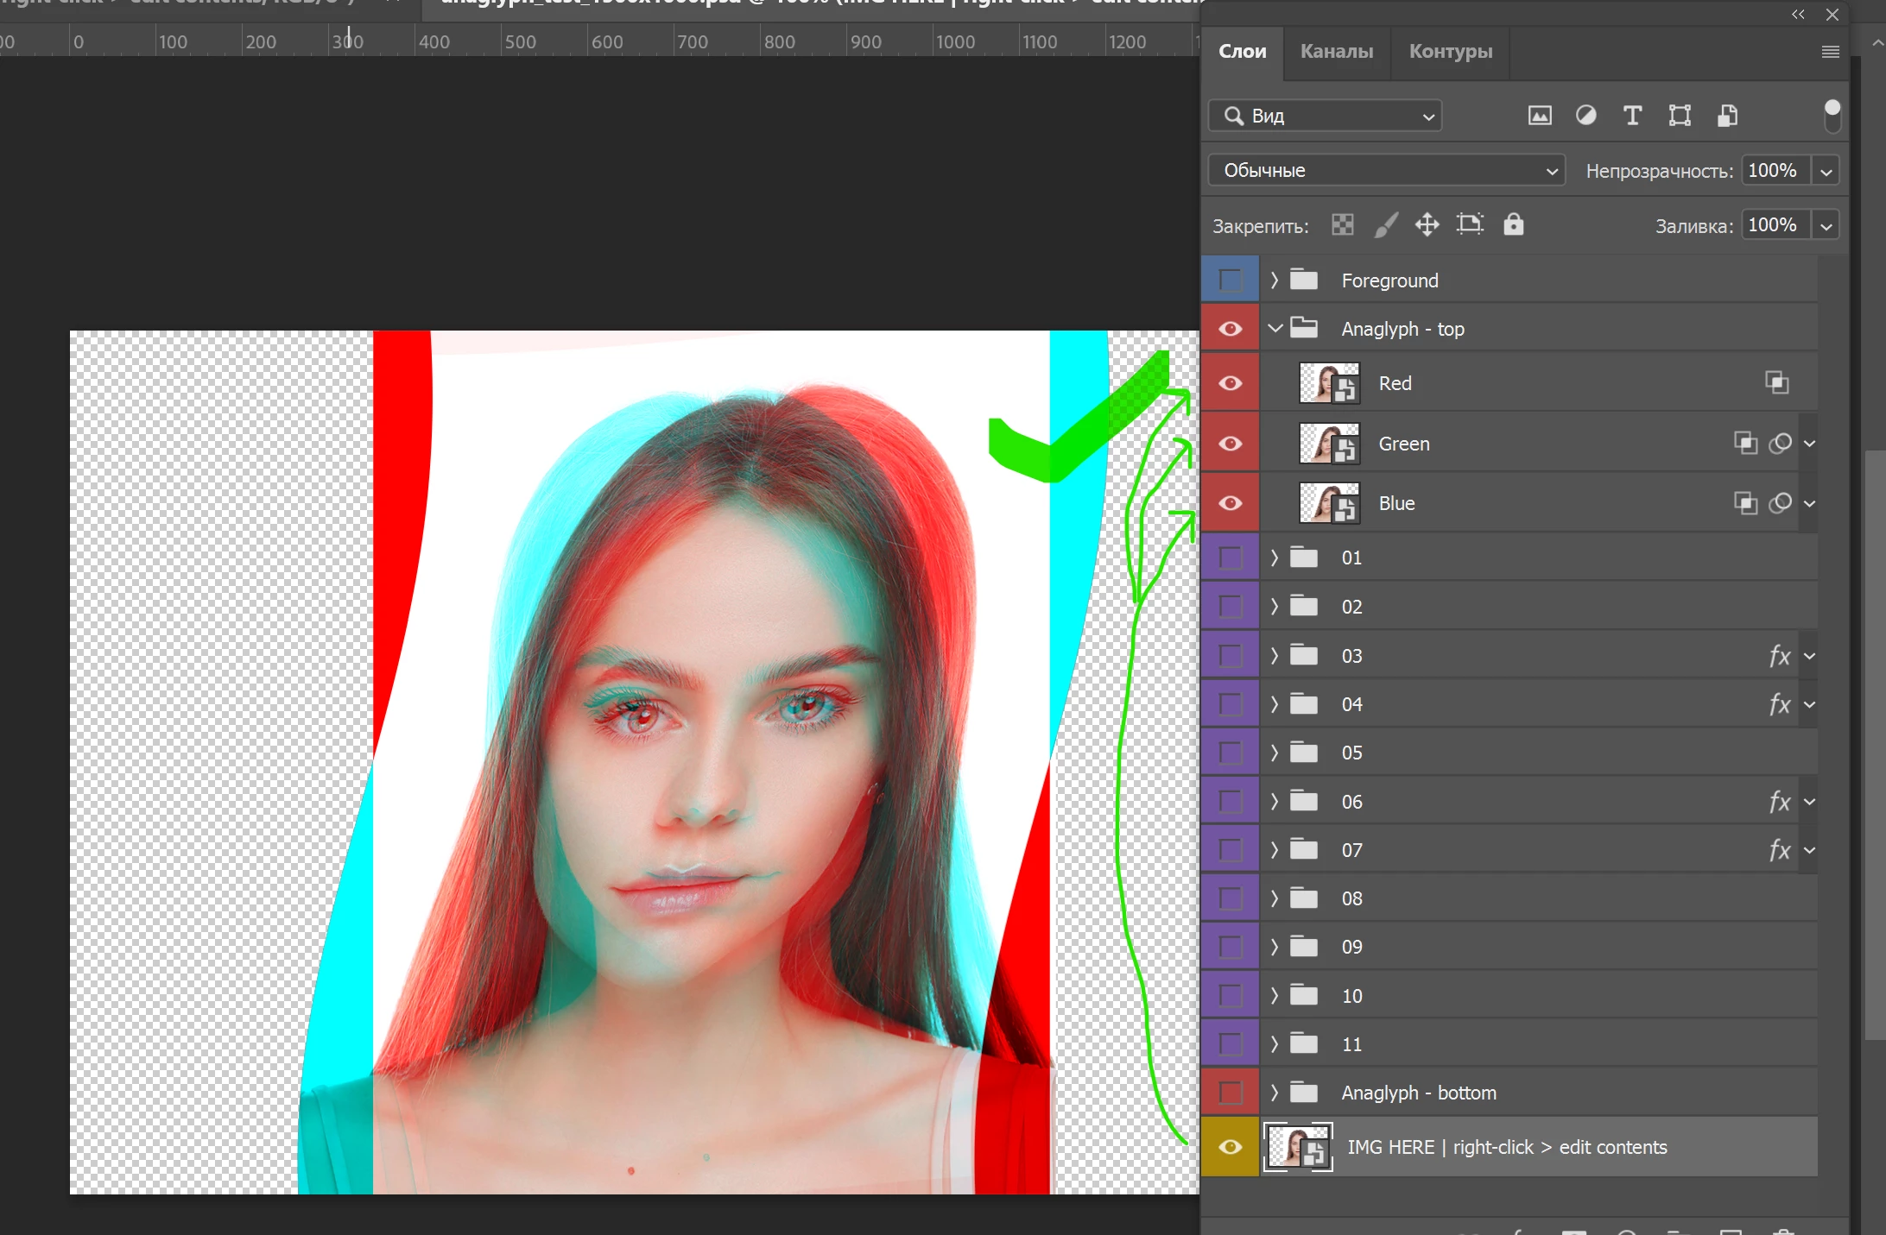Collapse the Anaglyph - top group
Image resolution: width=1886 pixels, height=1235 pixels.
[x=1275, y=329]
